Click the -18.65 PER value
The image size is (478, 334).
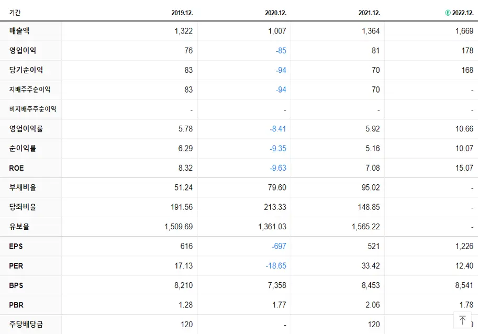pyautogui.click(x=276, y=266)
